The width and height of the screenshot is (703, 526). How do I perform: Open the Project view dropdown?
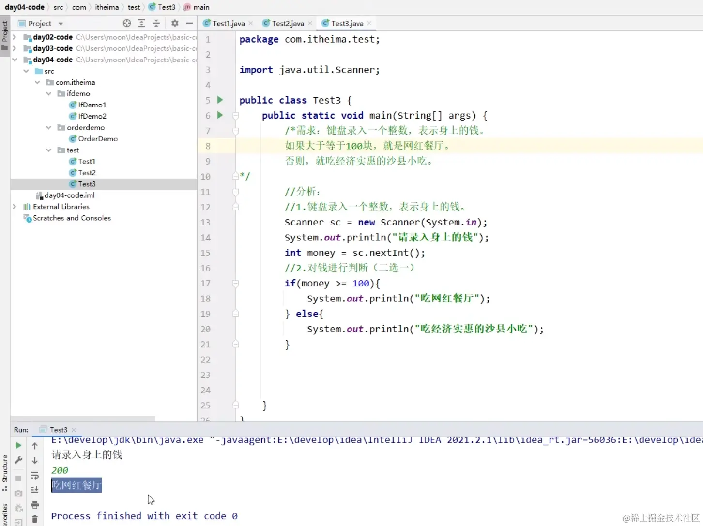(x=61, y=23)
